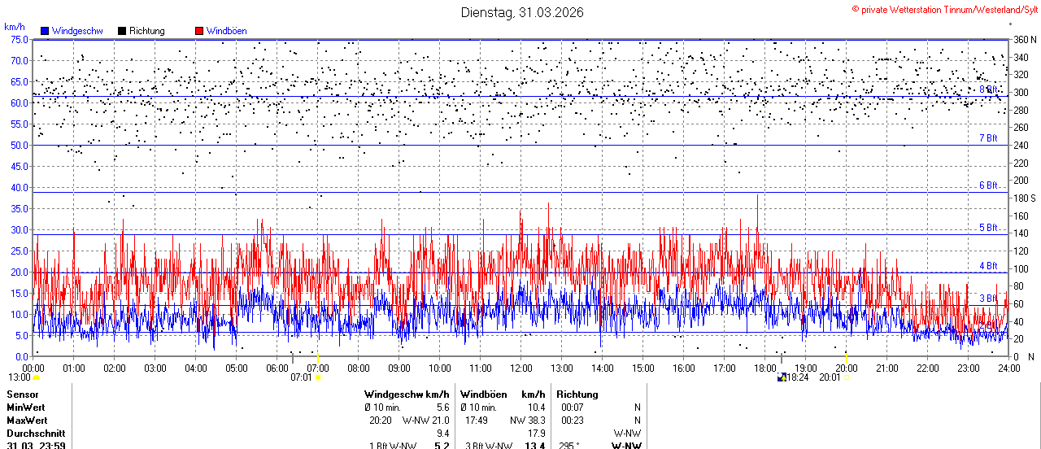Image resolution: width=1041 pixels, height=449 pixels.
Task: Click the 15:00 time axis label
Action: click(x=643, y=368)
